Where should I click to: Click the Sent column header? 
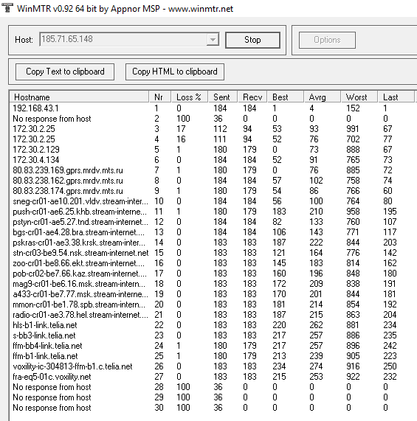click(223, 97)
